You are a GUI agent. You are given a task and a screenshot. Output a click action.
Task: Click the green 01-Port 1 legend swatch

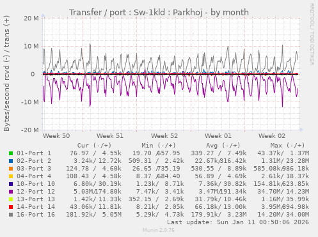tap(11, 153)
